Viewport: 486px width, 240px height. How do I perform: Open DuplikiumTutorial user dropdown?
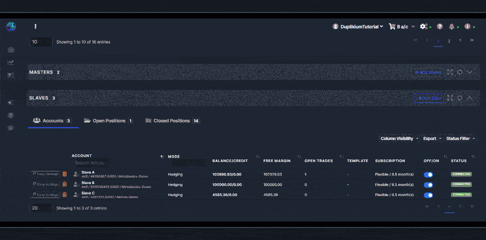click(x=358, y=26)
